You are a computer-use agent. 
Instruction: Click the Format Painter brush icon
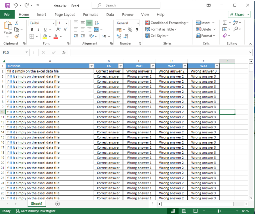click(17, 36)
